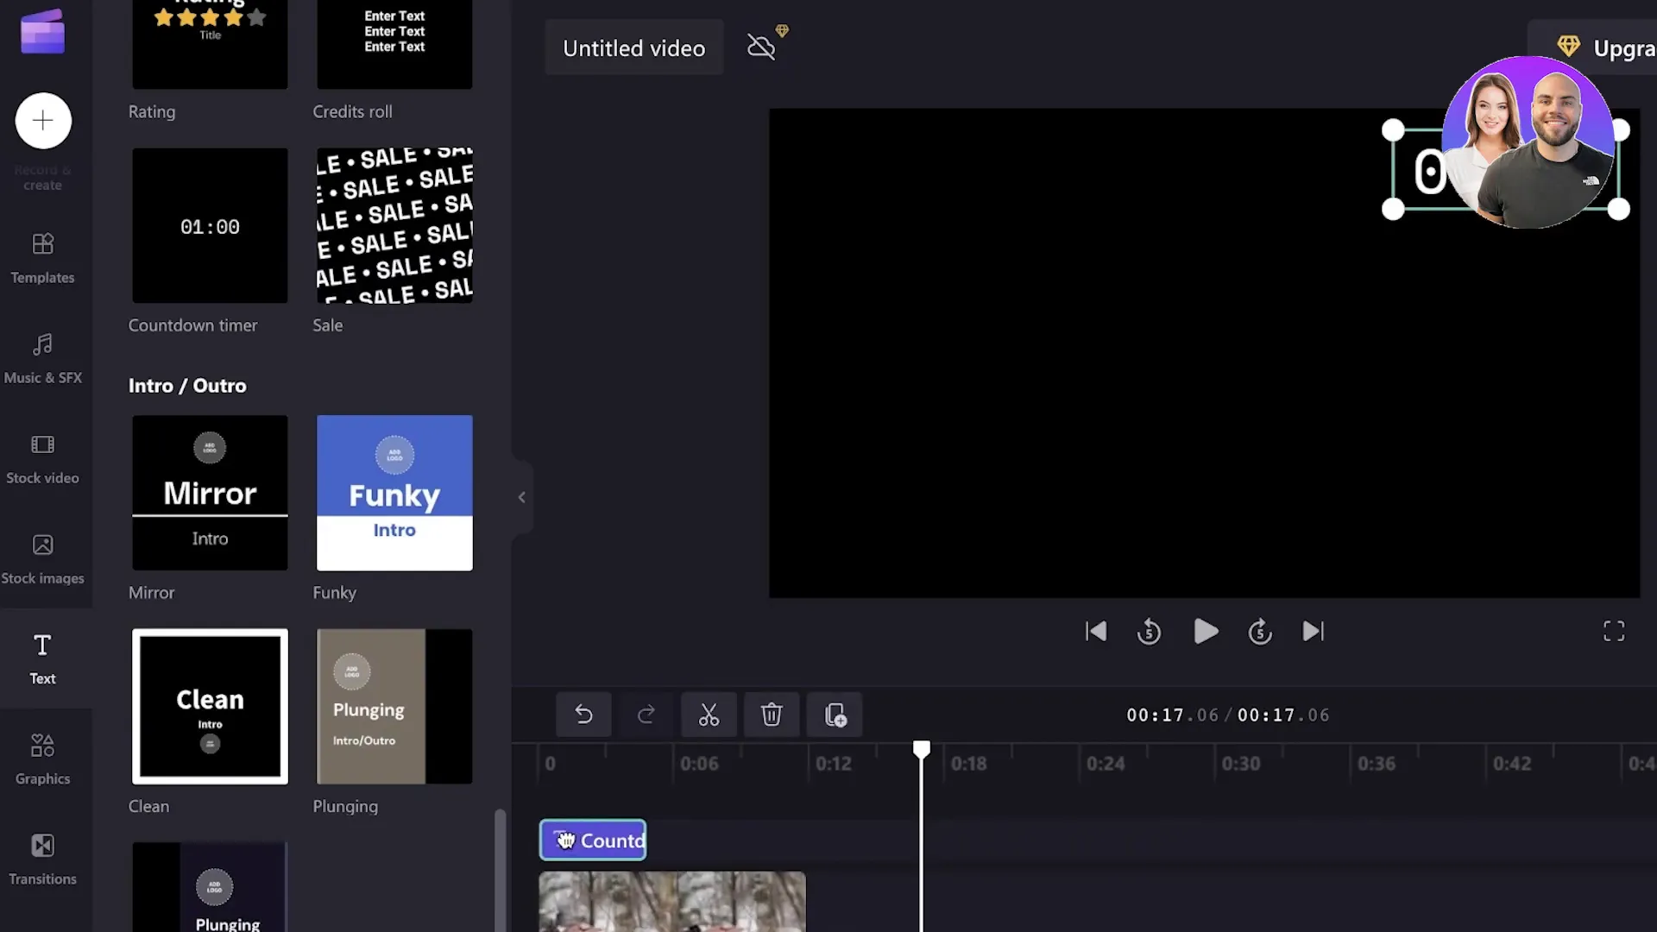Click the cloud sync disabled icon
This screenshot has height=932, width=1657.
click(761, 46)
